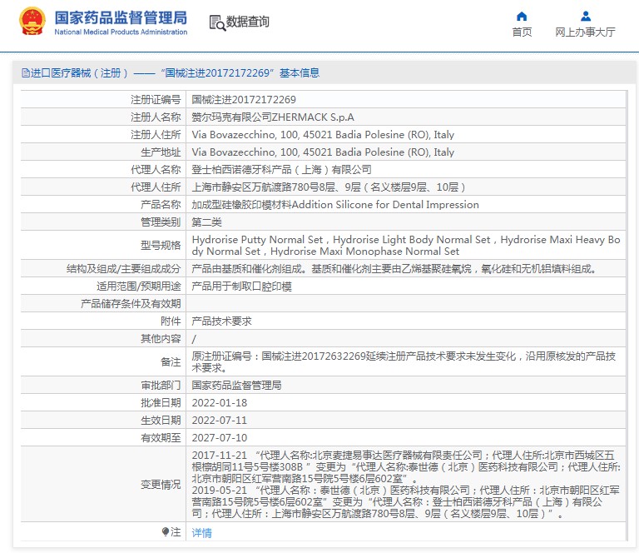Click the document icon in section header
Viewport: 639px width, 553px height.
[25, 73]
